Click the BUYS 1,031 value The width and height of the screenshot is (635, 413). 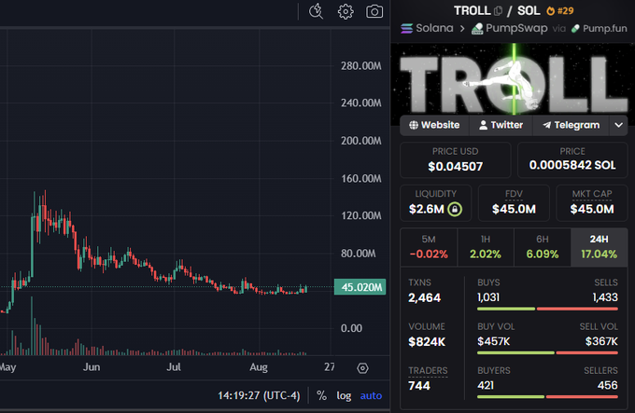pos(488,297)
